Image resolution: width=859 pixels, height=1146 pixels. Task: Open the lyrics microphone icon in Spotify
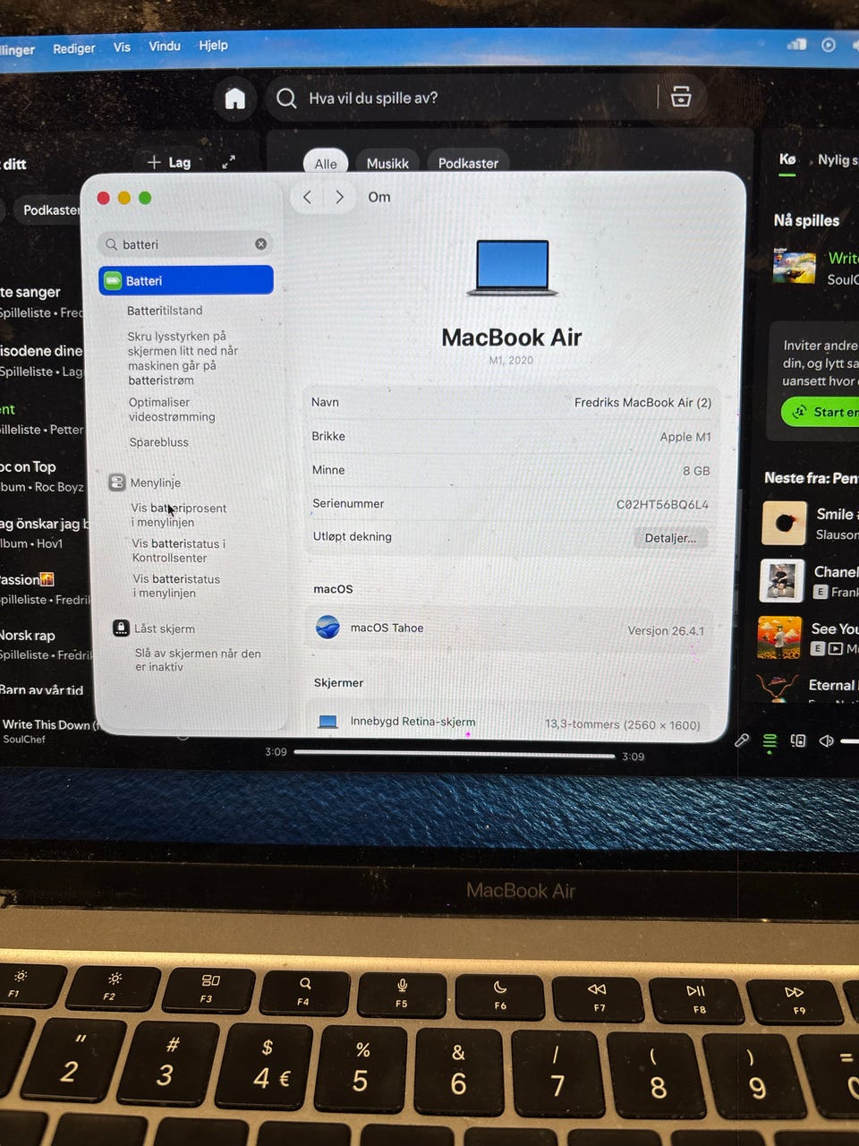coord(742,740)
